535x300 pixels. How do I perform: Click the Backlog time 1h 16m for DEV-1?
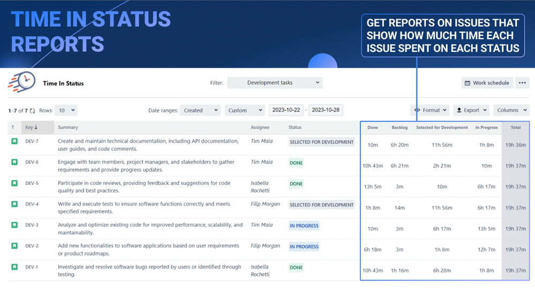click(400, 271)
